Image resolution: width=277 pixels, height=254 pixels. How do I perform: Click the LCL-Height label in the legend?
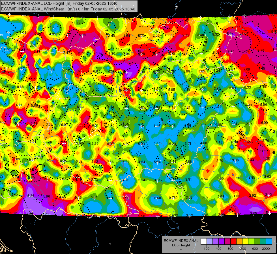(x=181, y=245)
